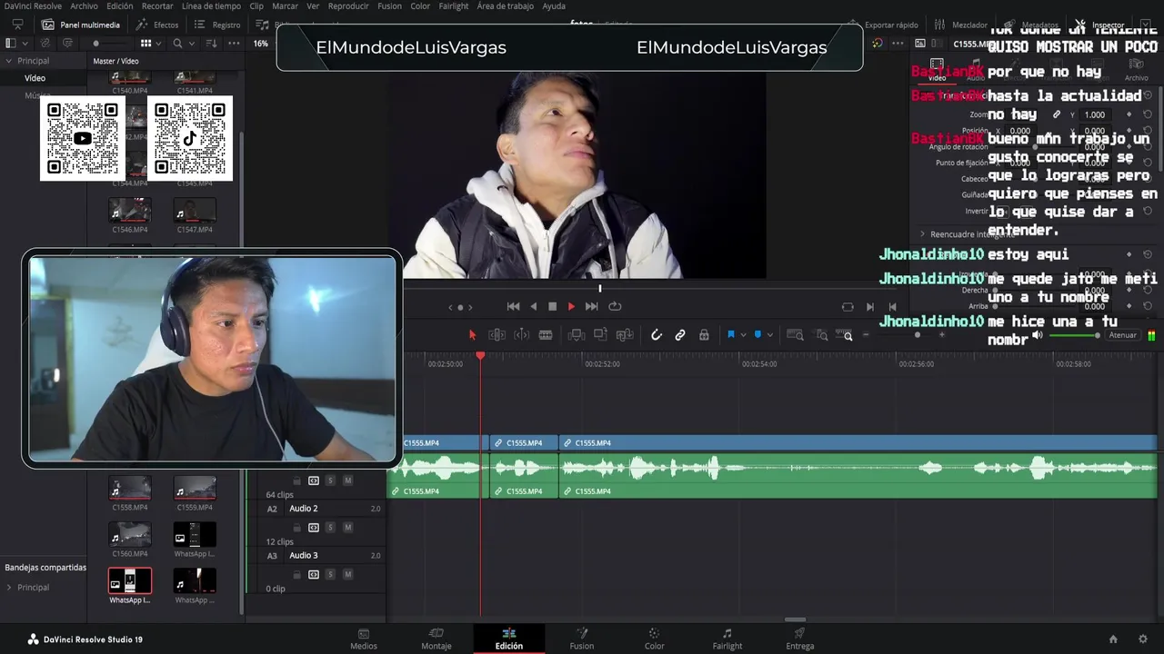
Task: Toggle the Panel multimedia button
Action: [x=80, y=25]
